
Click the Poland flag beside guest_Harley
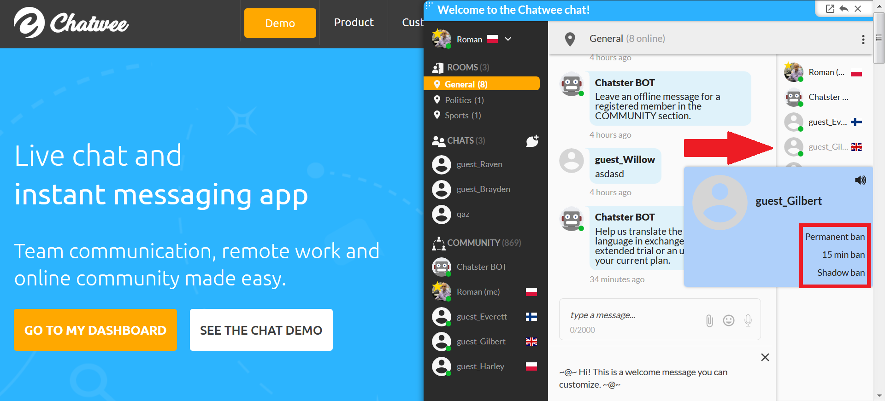pyautogui.click(x=531, y=366)
